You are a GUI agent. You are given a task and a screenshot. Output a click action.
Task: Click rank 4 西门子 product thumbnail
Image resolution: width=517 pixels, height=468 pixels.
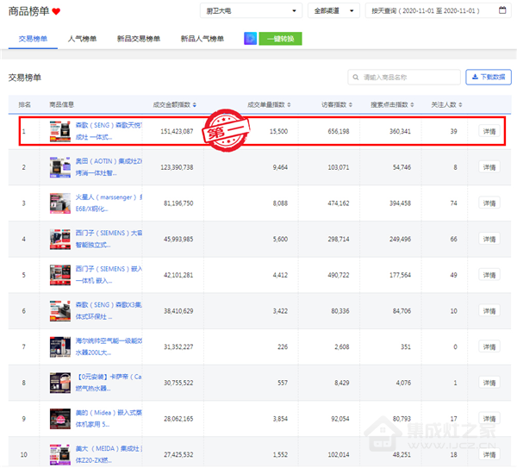(60, 239)
